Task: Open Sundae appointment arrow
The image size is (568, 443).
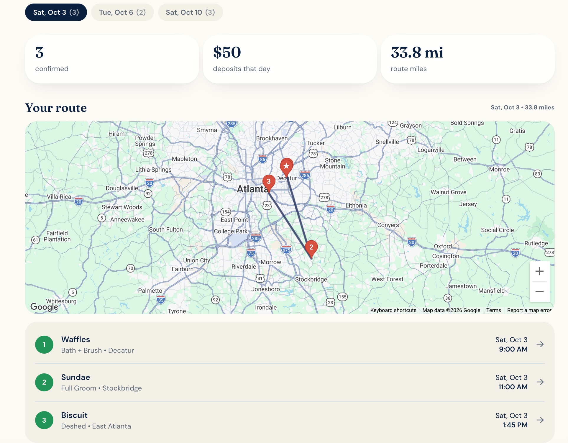Action: 540,382
